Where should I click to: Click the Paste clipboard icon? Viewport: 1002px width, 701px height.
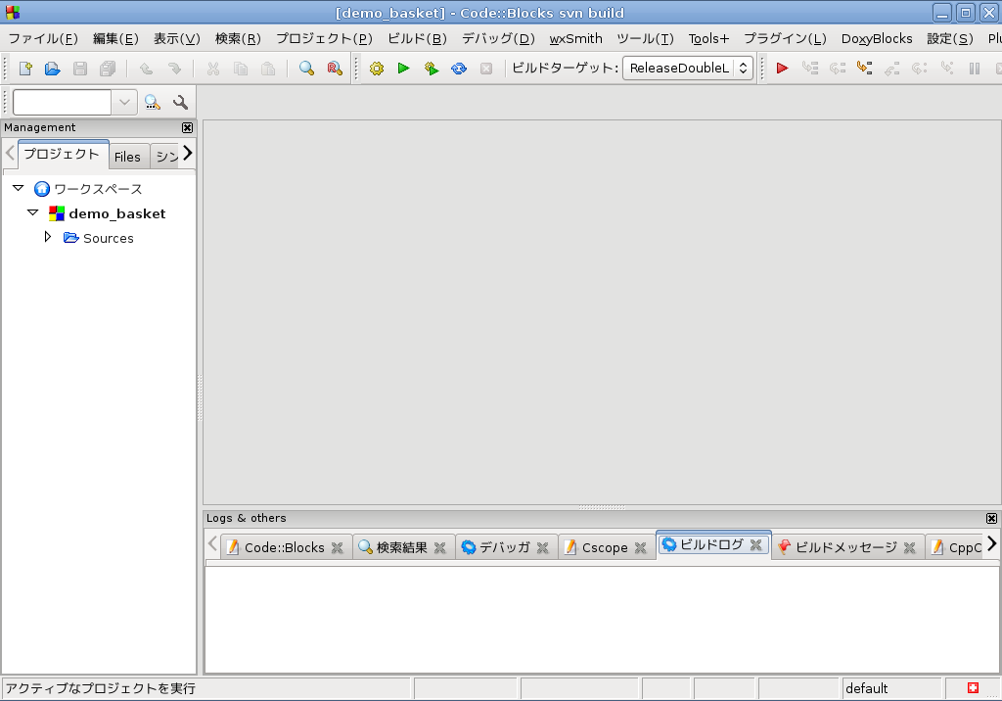268,68
